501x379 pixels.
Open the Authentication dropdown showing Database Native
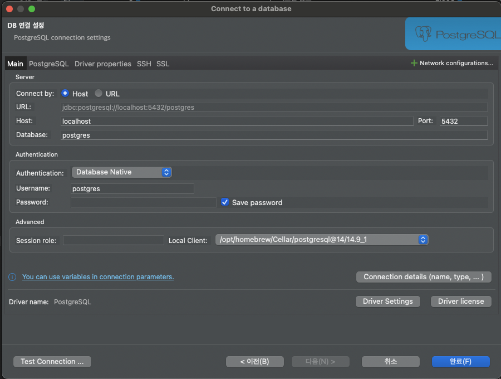click(121, 172)
